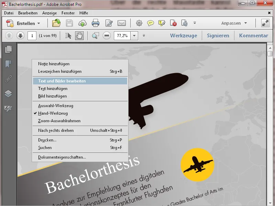Screen dimensions: 275x206
Task: Click the zoom value field 77,2%
Action: click(x=122, y=36)
